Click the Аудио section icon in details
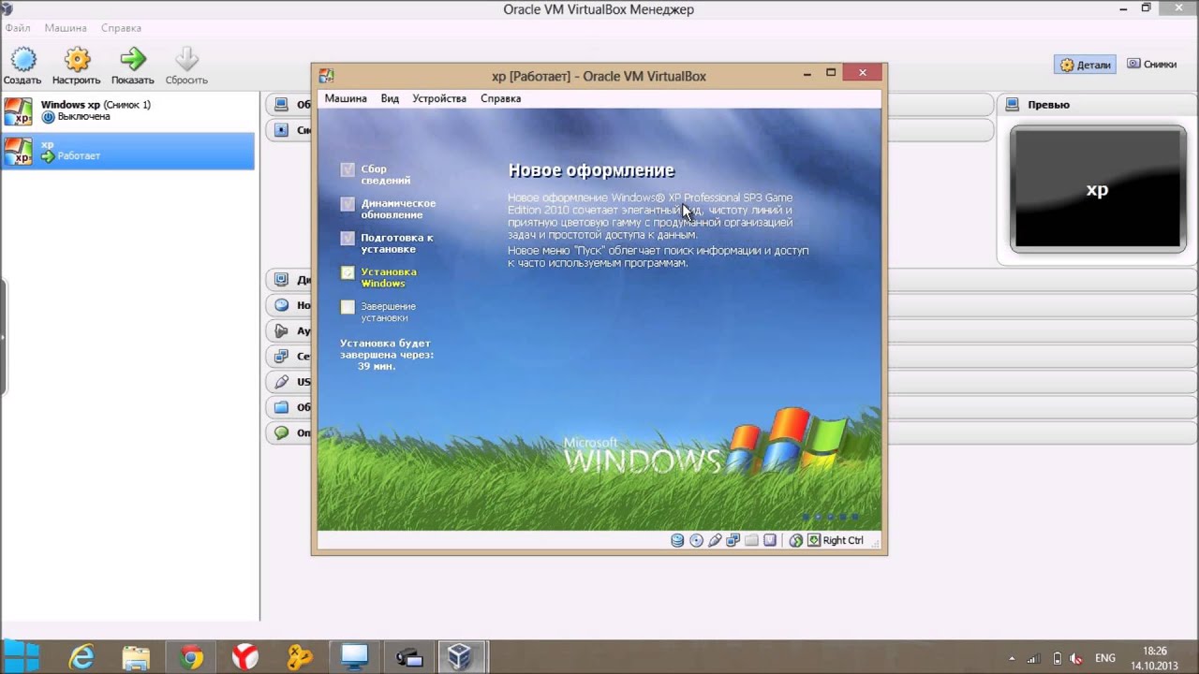 281,330
